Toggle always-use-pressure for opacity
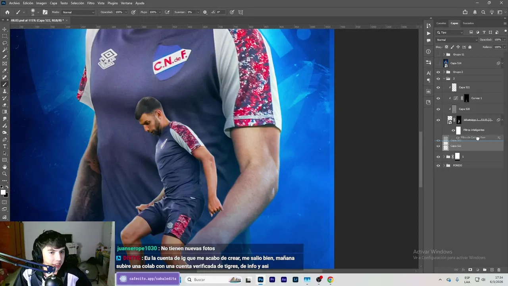Viewport: 508px width, 286px height. [x=133, y=12]
